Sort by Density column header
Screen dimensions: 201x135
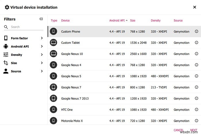point(156,21)
